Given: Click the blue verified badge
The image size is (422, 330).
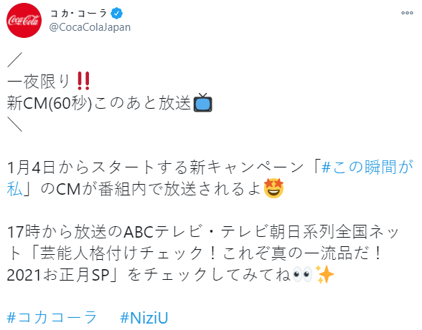Looking at the screenshot, I should pos(117,14).
